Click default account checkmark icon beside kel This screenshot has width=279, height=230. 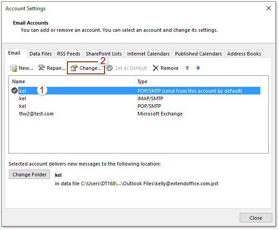15,90
